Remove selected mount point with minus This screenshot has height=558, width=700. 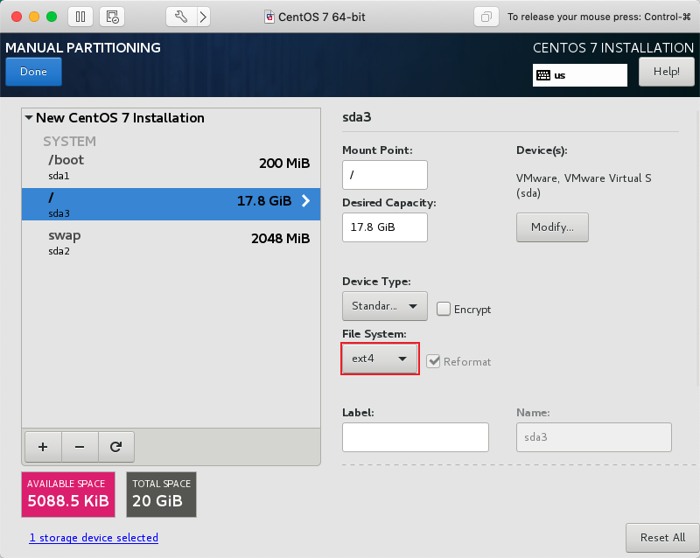(x=80, y=447)
